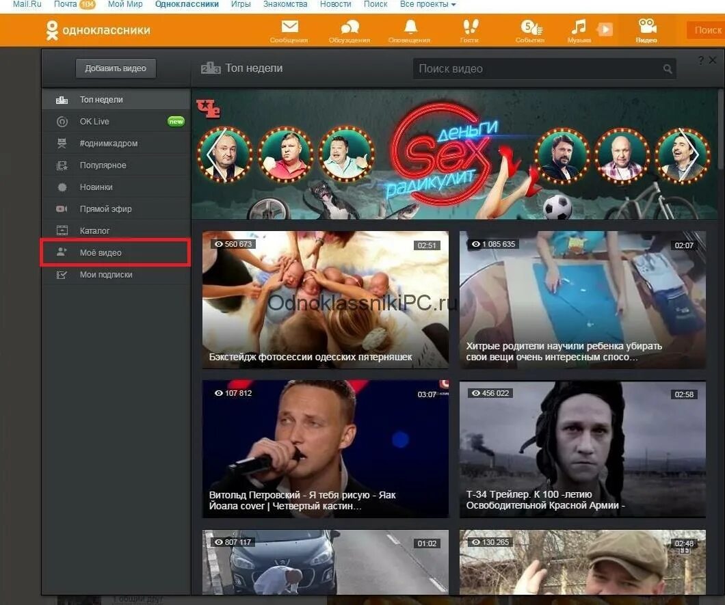Open the help question mark icon

(x=701, y=60)
